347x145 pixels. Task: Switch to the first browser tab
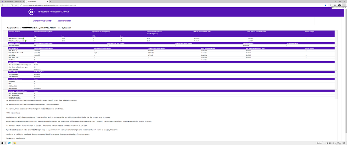pyautogui.click(x=12, y=1)
